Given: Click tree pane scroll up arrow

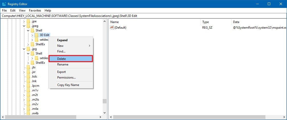Looking at the screenshot, I should [x=104, y=21].
